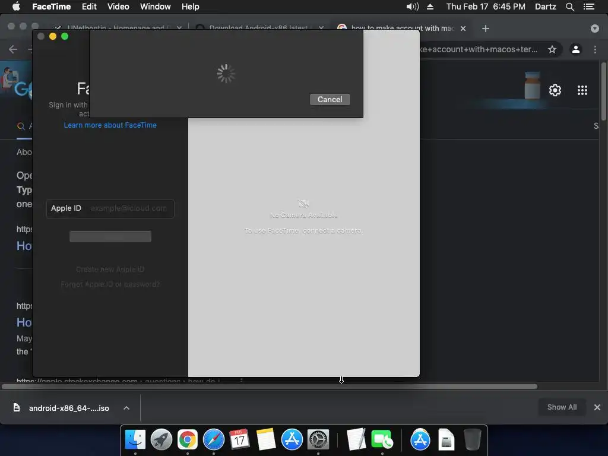Close the Chrome downloads bar
The height and width of the screenshot is (456, 608).
point(597,407)
